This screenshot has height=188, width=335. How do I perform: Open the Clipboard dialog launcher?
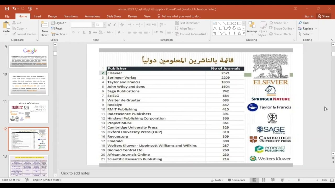pyautogui.click(x=37, y=40)
